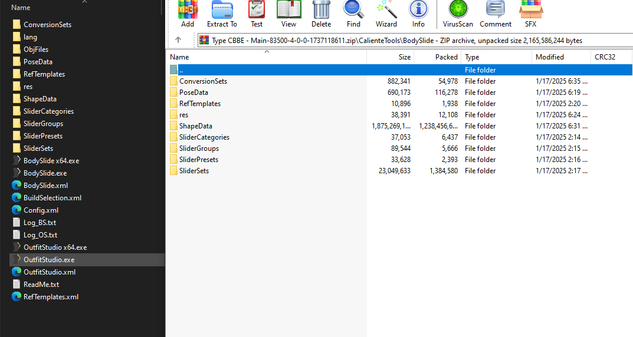Select OutfitStudio x64.exe file
Viewport: 633px width, 337px height.
click(55, 247)
